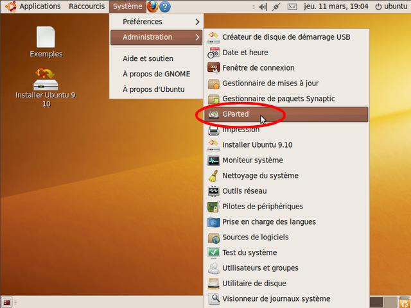411x308 pixels.
Task: Select À propos de GNOME
Action: (x=156, y=74)
